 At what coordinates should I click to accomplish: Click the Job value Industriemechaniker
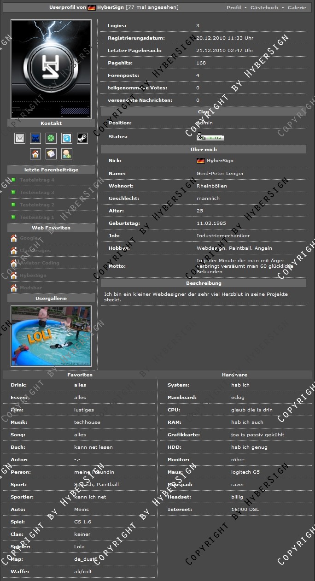pyautogui.click(x=223, y=235)
